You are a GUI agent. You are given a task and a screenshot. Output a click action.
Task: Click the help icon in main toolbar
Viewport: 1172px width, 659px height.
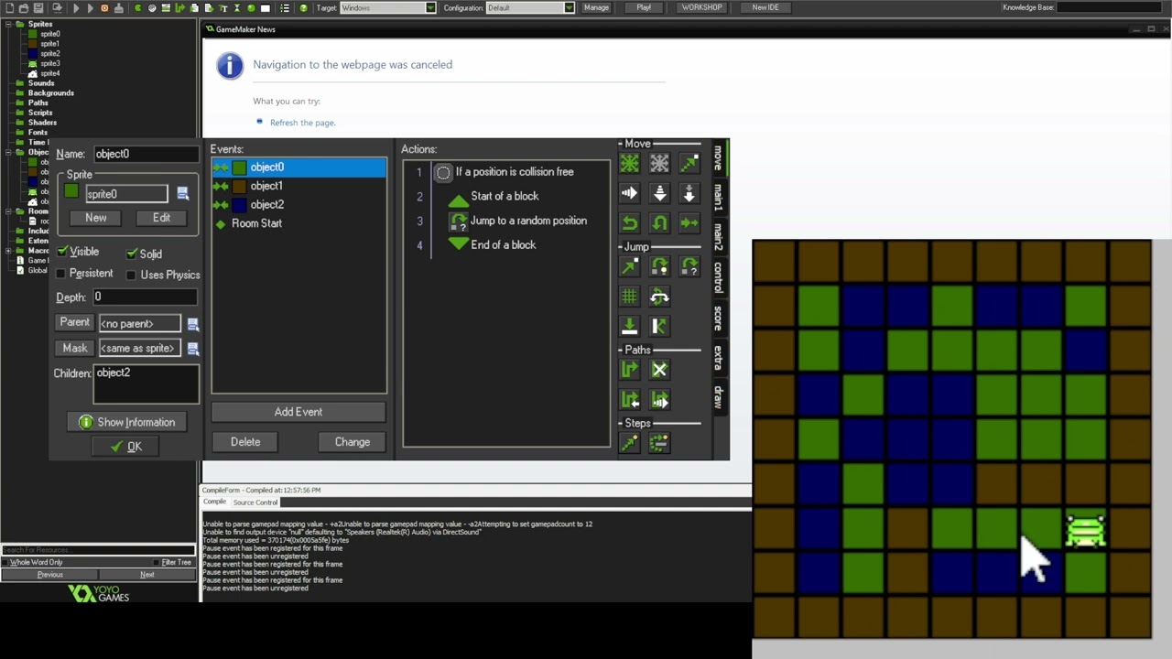304,7
